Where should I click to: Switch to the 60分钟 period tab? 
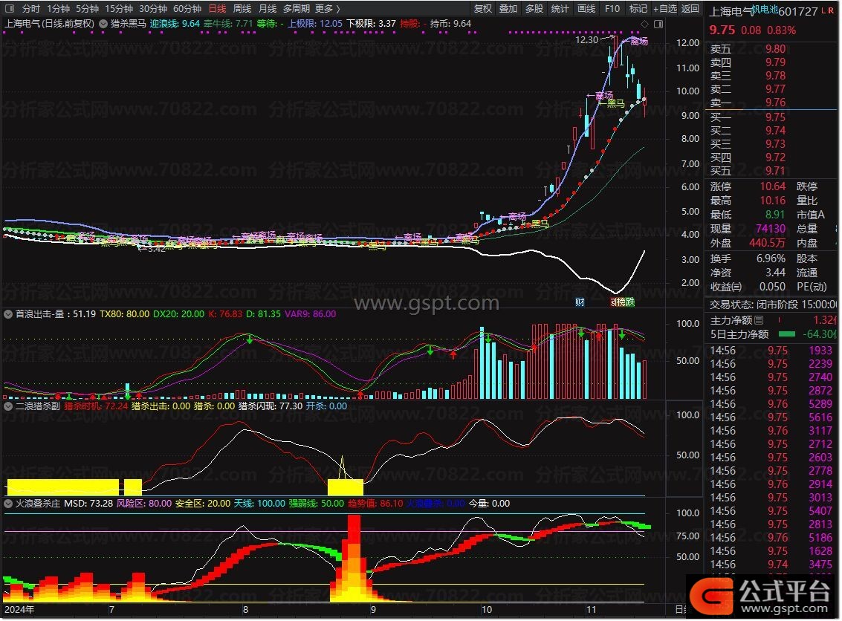pyautogui.click(x=187, y=9)
